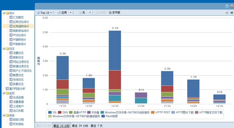The image size is (234, 128).
Task: Show the last 7 days tab
Action: (x=97, y=126)
